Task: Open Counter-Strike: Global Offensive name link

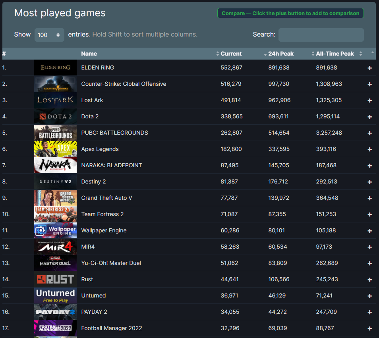Action: click(x=124, y=84)
